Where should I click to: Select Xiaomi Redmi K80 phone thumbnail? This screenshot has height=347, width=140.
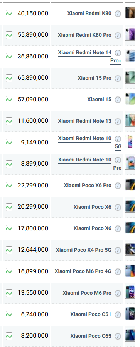tap(130, 13)
